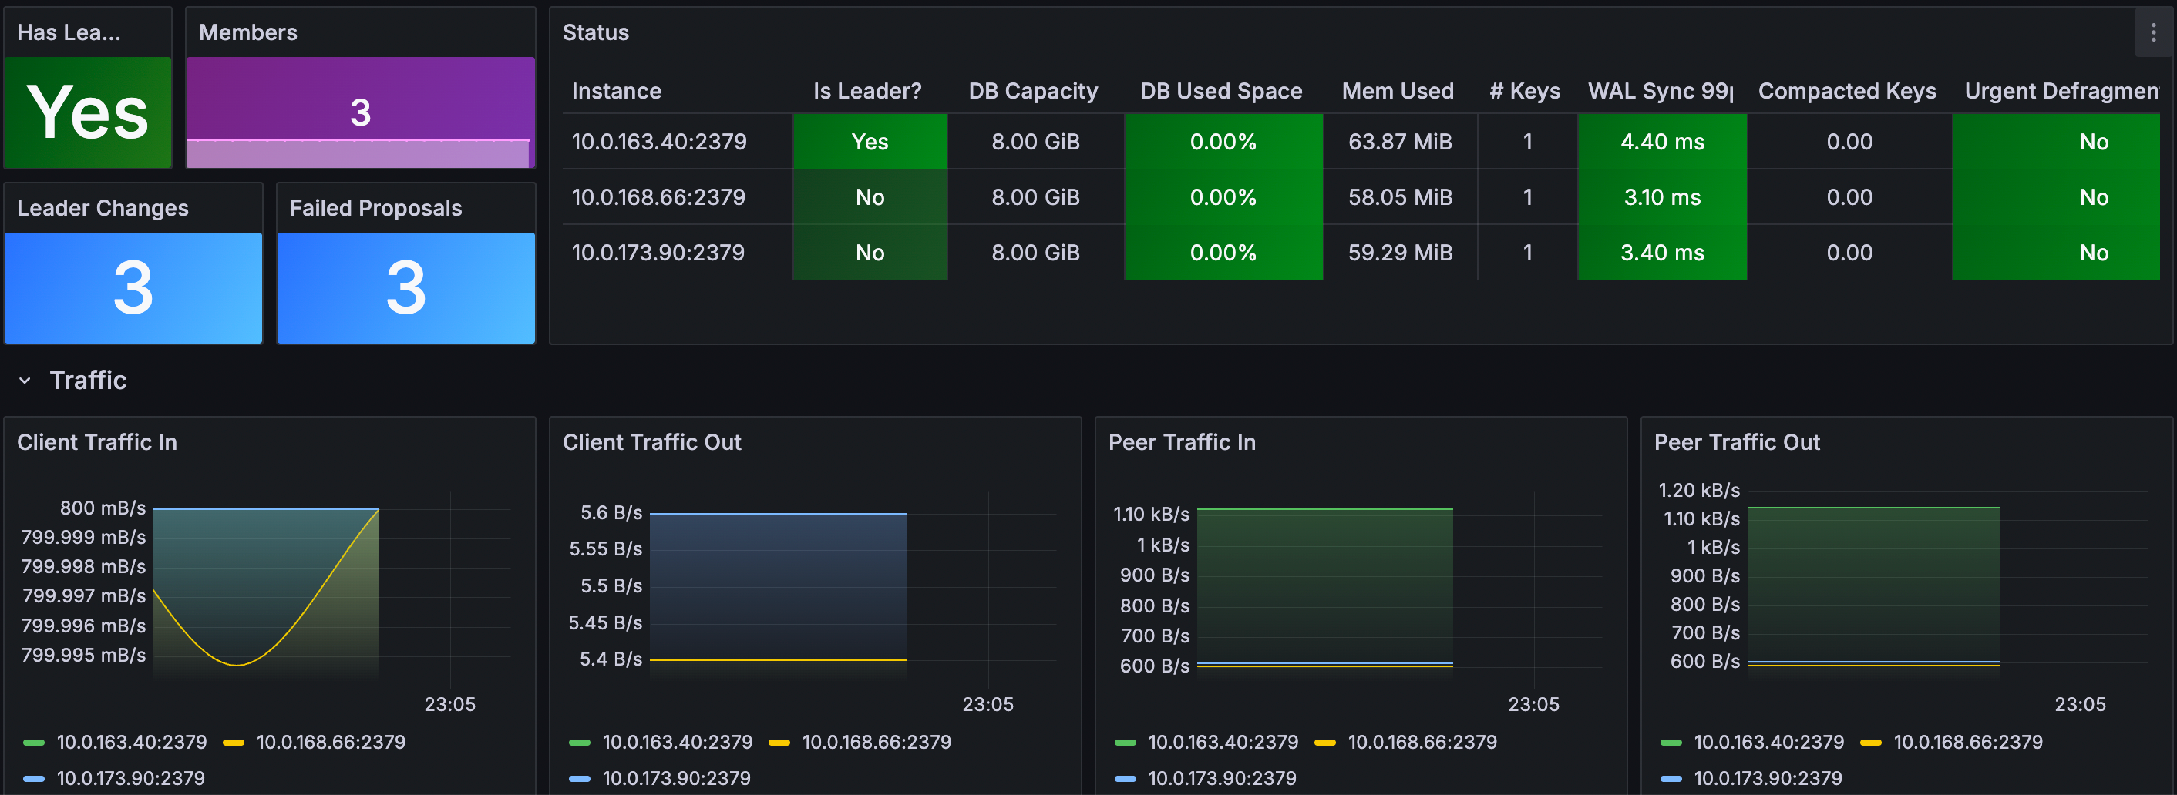Image resolution: width=2177 pixels, height=795 pixels.
Task: Toggle the 10.0.173.90:2379 series in Client Traffic Out
Action: (676, 778)
